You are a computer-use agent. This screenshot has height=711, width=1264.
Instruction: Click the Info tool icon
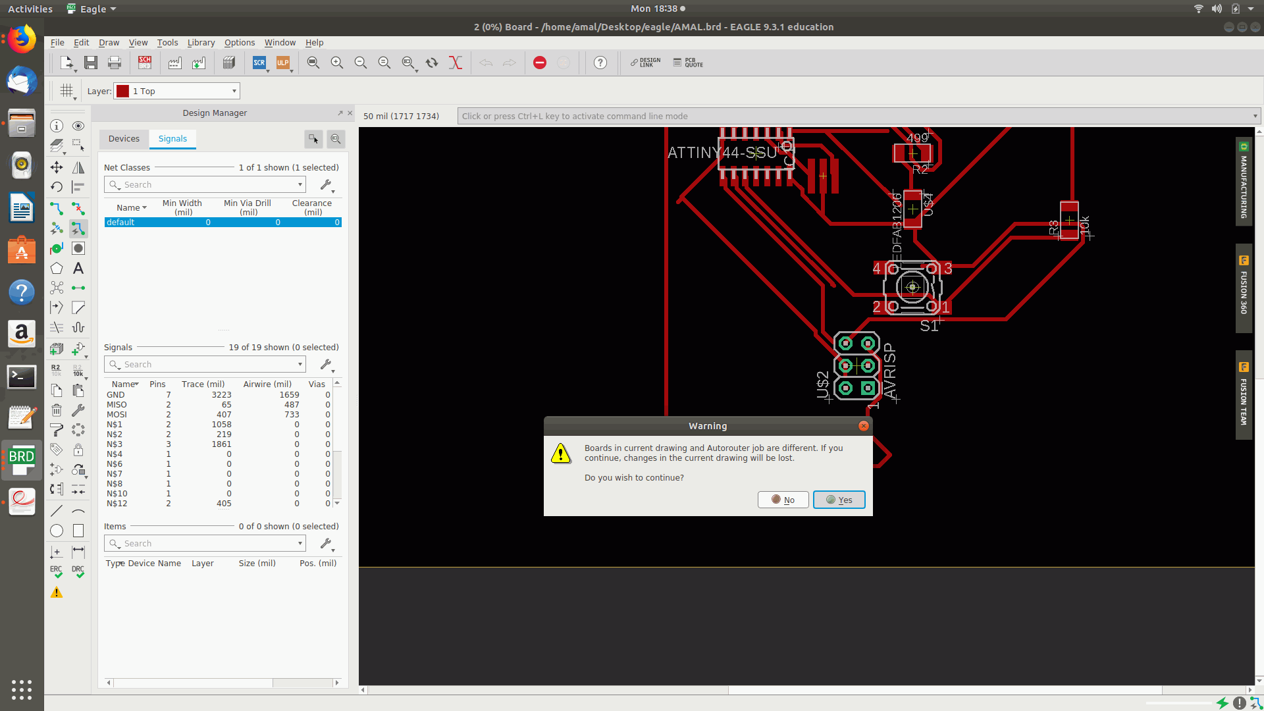tap(57, 126)
